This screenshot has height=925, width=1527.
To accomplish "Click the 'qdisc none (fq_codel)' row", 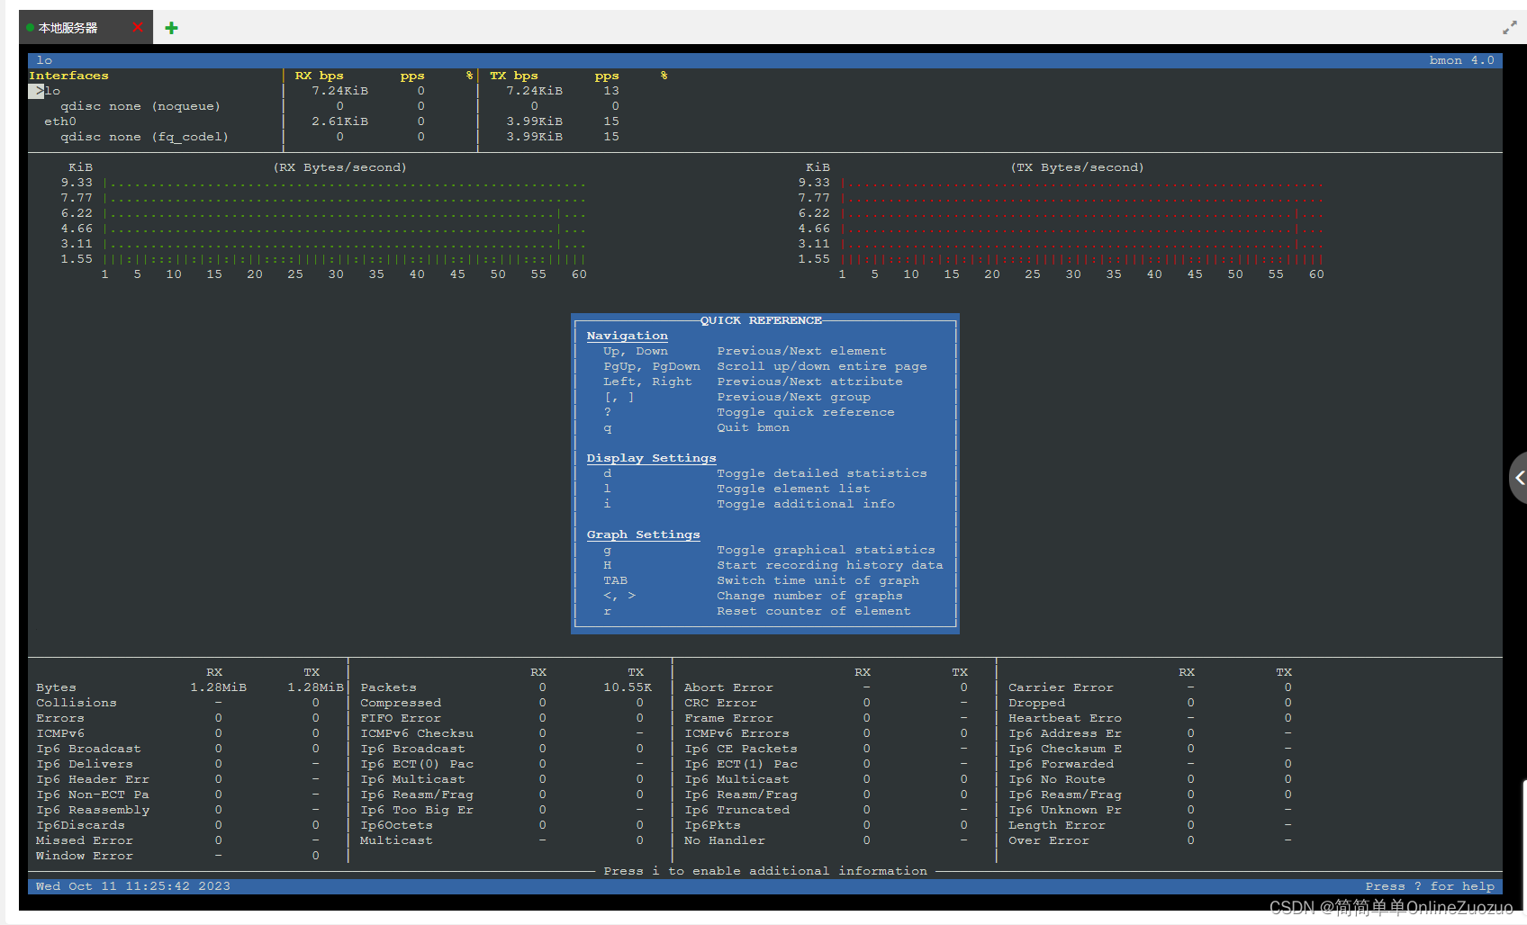I will (x=144, y=137).
